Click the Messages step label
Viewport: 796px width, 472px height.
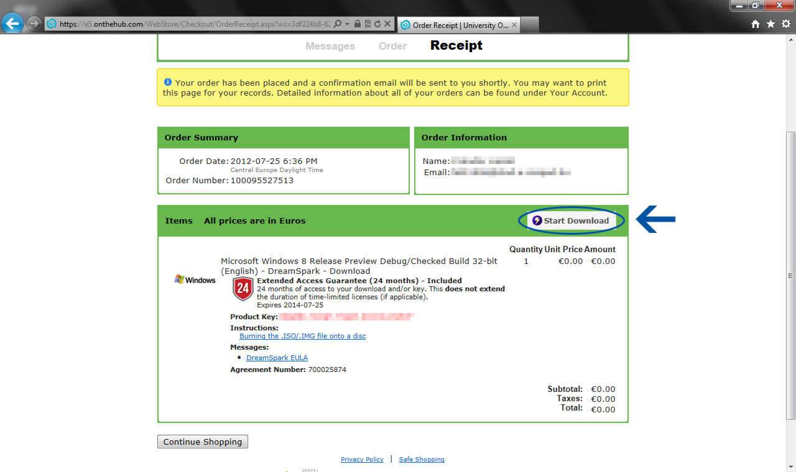coord(330,46)
